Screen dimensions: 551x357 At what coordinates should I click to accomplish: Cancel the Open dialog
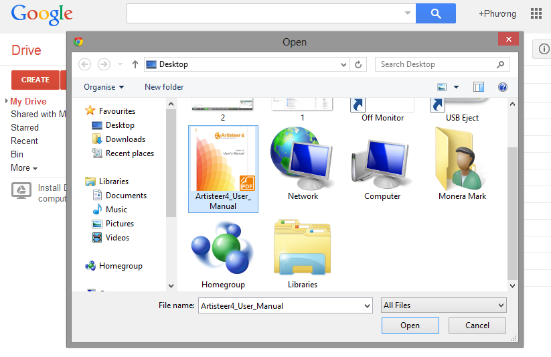coord(477,326)
